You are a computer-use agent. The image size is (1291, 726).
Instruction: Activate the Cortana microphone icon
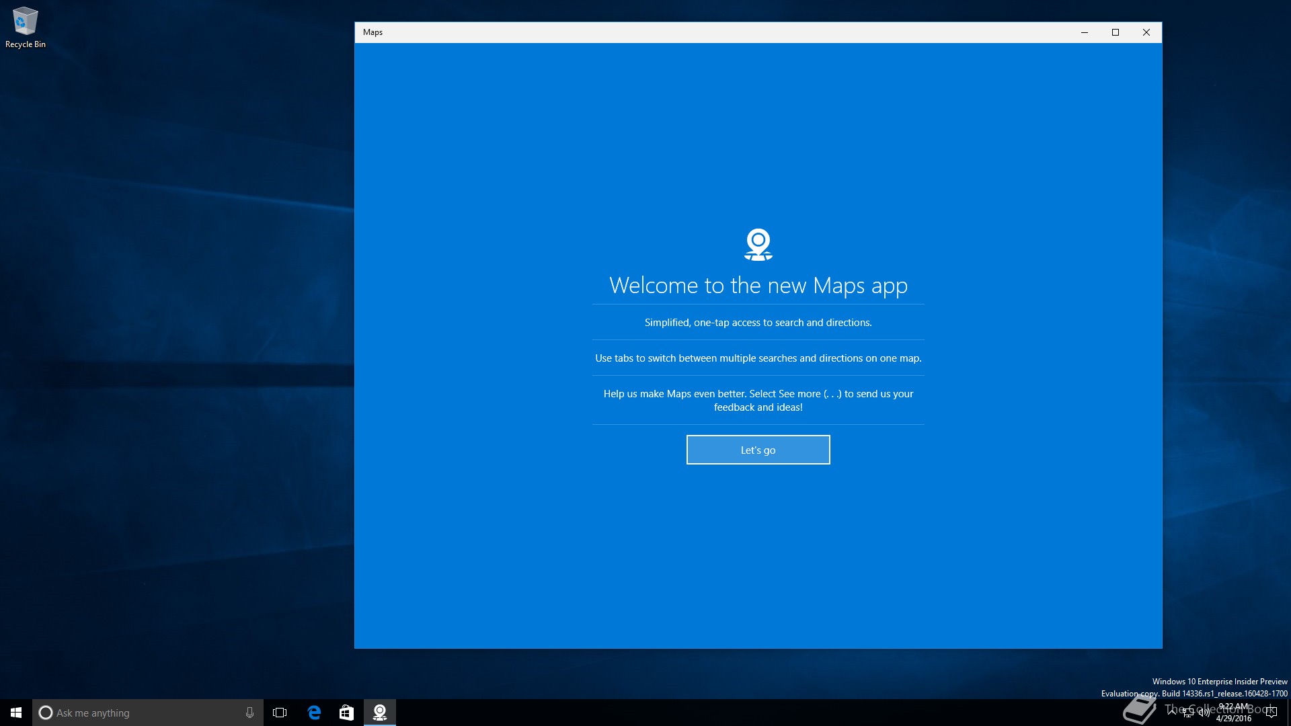[x=249, y=713]
